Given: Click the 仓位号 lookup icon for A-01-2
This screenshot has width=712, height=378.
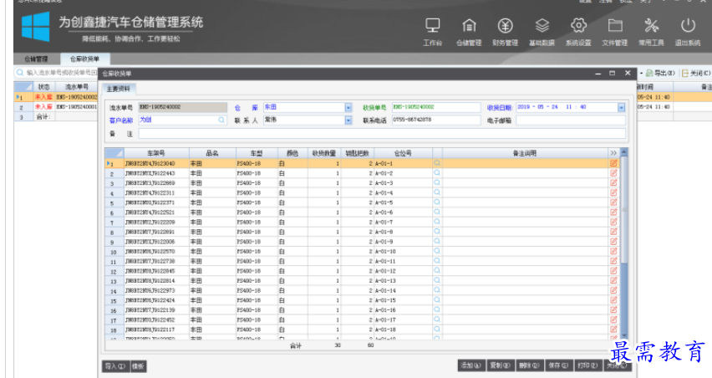Looking at the screenshot, I should [x=436, y=174].
